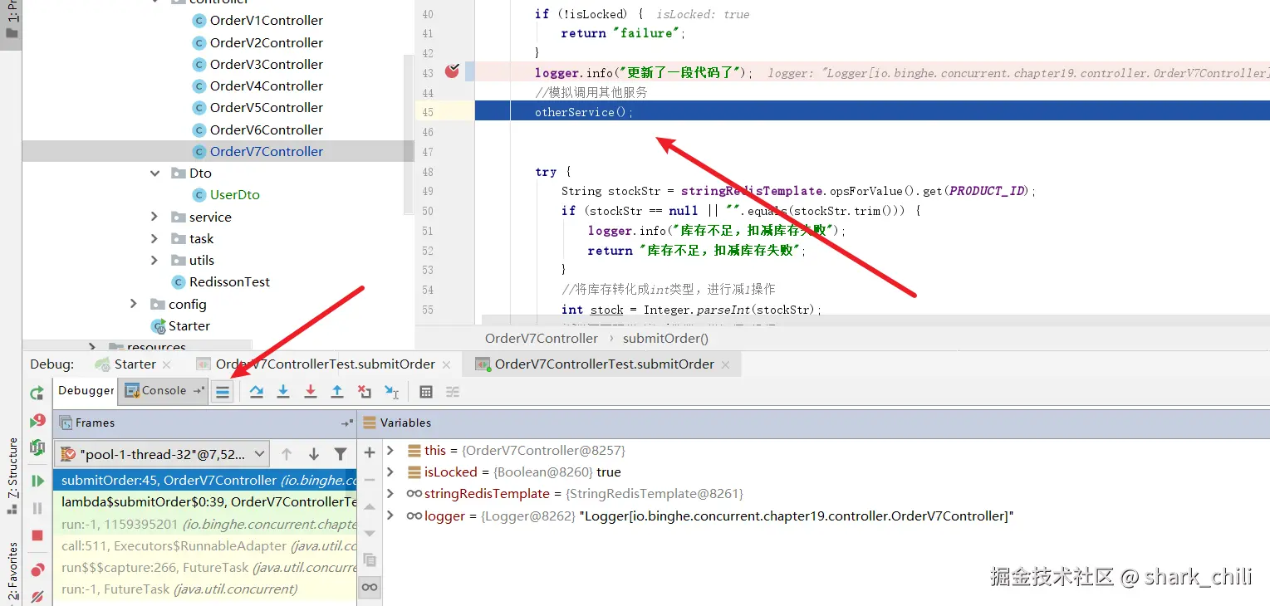Viewport: 1270px width, 606px height.
Task: Close the first OrderV7ControllerTest.submitOrder tab
Action: pyautogui.click(x=446, y=365)
